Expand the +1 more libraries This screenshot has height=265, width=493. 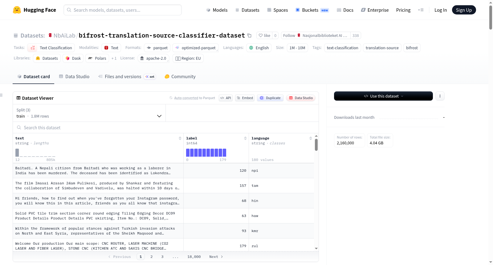pyautogui.click(x=114, y=58)
